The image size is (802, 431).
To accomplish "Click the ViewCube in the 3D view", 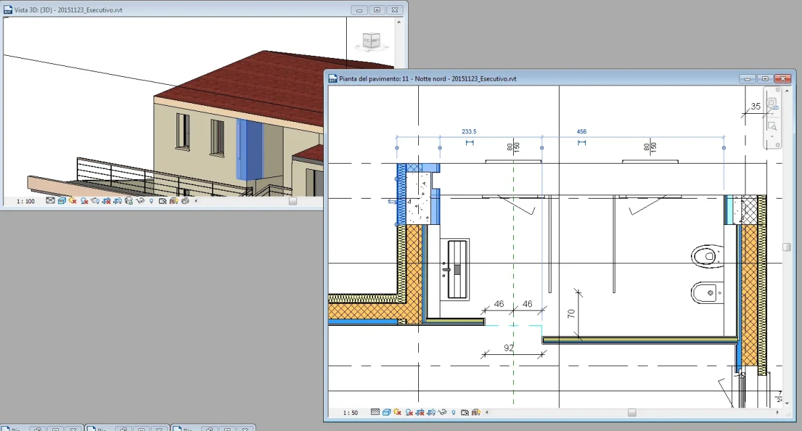I will pyautogui.click(x=372, y=40).
